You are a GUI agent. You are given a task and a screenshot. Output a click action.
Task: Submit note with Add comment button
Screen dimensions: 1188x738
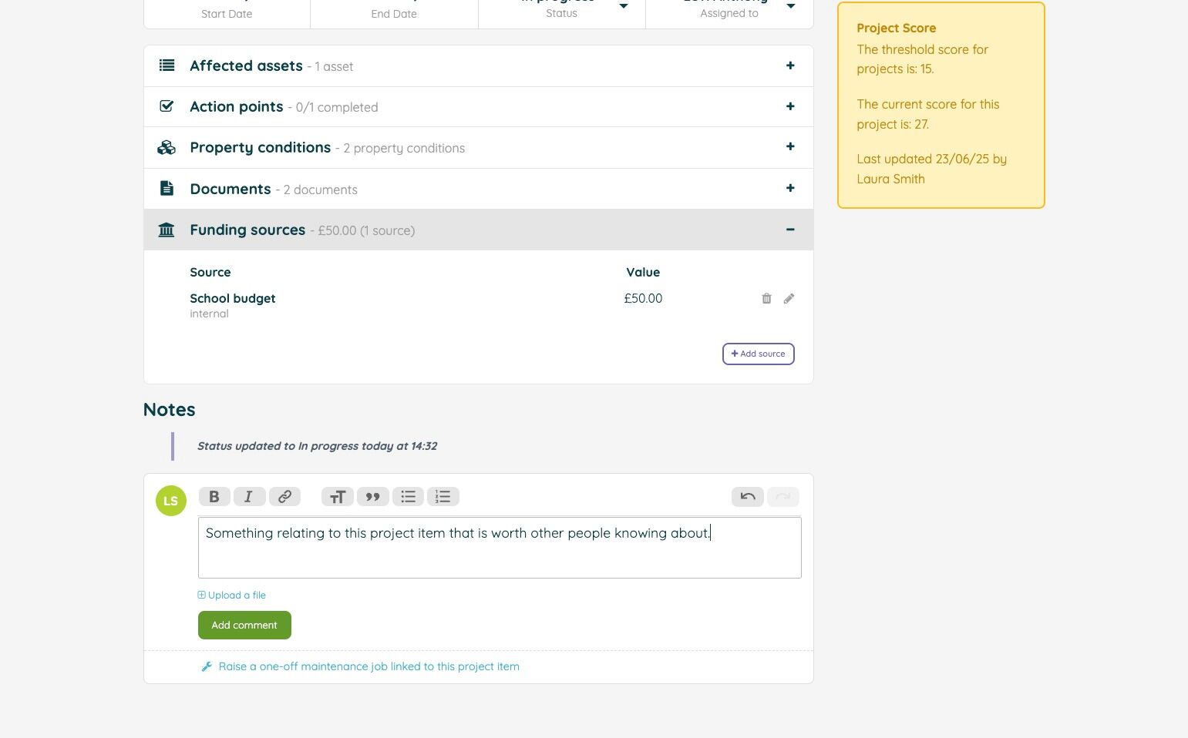click(x=244, y=626)
